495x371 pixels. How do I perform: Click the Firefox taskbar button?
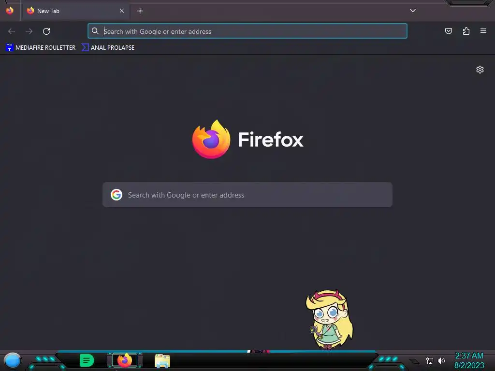point(125,360)
